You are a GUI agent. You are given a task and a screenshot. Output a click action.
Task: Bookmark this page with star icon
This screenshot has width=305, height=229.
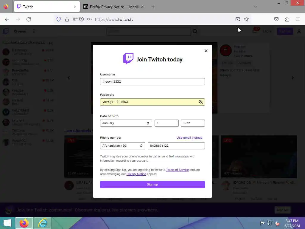coord(246,19)
